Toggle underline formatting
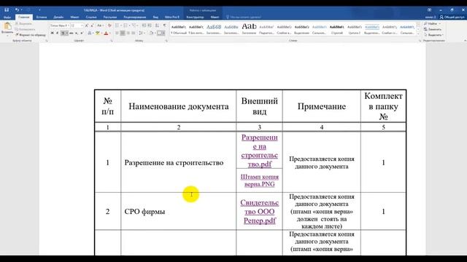Image resolution: width=467 pixels, height=262 pixels. tap(63, 33)
